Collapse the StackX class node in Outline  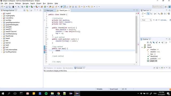(x=142, y=47)
